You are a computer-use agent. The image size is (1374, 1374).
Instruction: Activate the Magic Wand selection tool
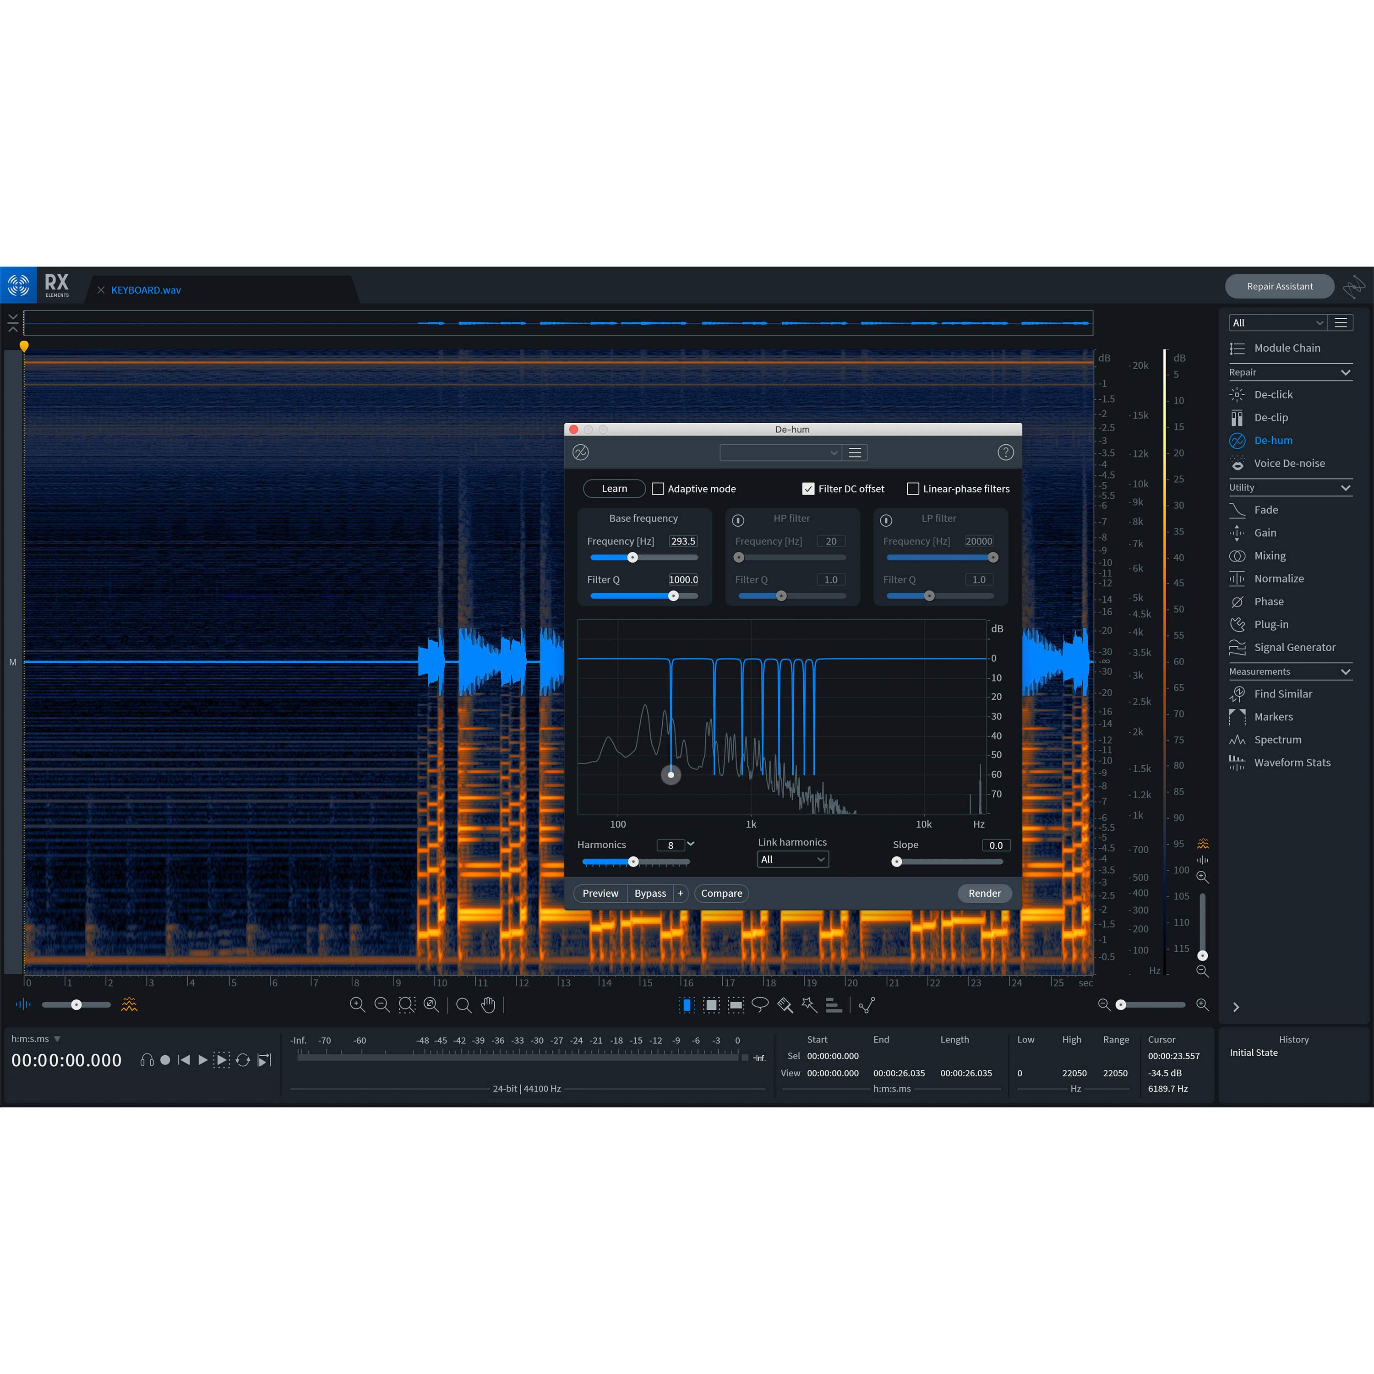point(809,1005)
